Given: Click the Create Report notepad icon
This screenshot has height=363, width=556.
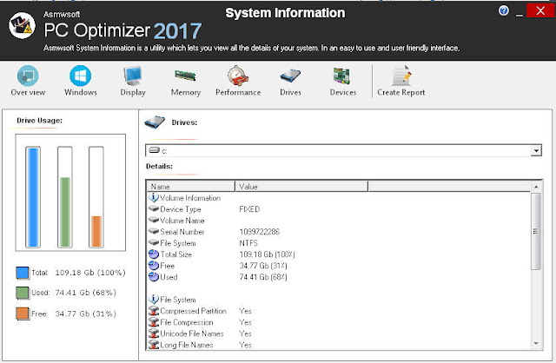Looking at the screenshot, I should [401, 76].
